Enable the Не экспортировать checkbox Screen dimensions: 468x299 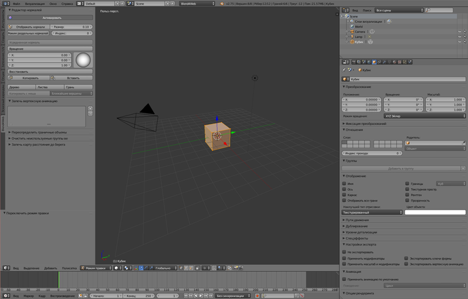tap(344, 252)
